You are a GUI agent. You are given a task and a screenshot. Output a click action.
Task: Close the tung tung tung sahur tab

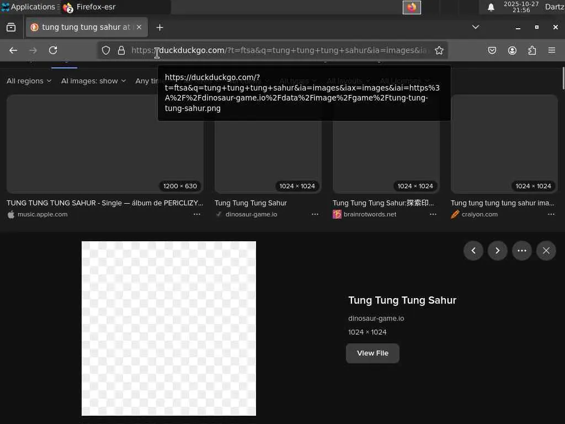pos(139,27)
